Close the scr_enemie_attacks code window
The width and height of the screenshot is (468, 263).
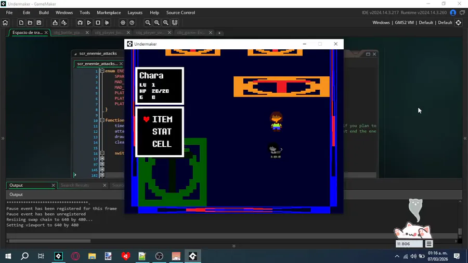[374, 54]
